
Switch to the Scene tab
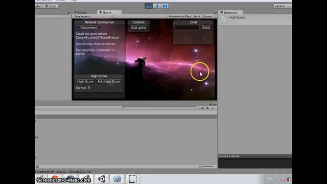[x=81, y=12]
